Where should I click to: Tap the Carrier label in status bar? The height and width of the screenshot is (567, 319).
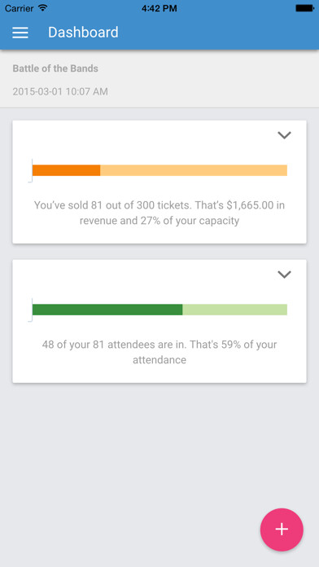(20, 8)
